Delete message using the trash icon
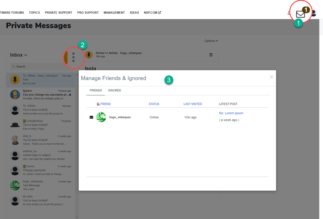This screenshot has width=323, height=219. [211, 55]
